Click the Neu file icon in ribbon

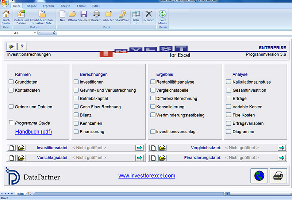[62, 15]
